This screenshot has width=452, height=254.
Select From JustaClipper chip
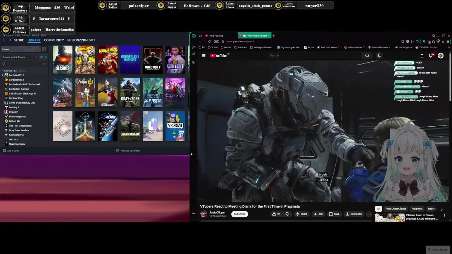pyautogui.click(x=396, y=209)
